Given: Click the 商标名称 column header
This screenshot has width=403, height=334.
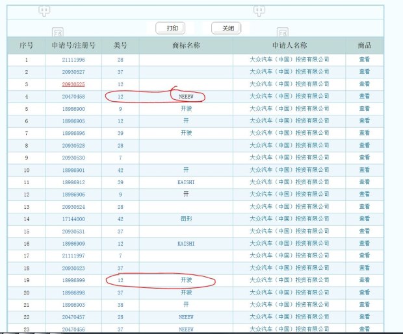Looking at the screenshot, I should click(x=186, y=45).
